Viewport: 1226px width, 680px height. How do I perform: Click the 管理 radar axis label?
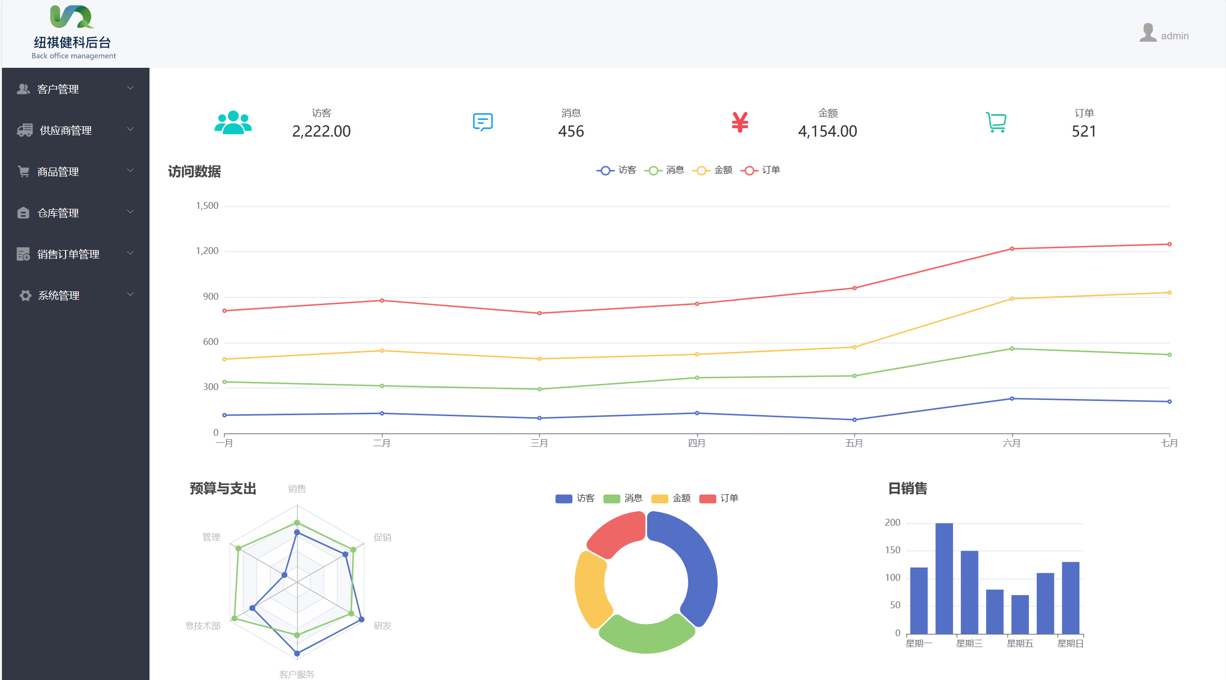211,537
